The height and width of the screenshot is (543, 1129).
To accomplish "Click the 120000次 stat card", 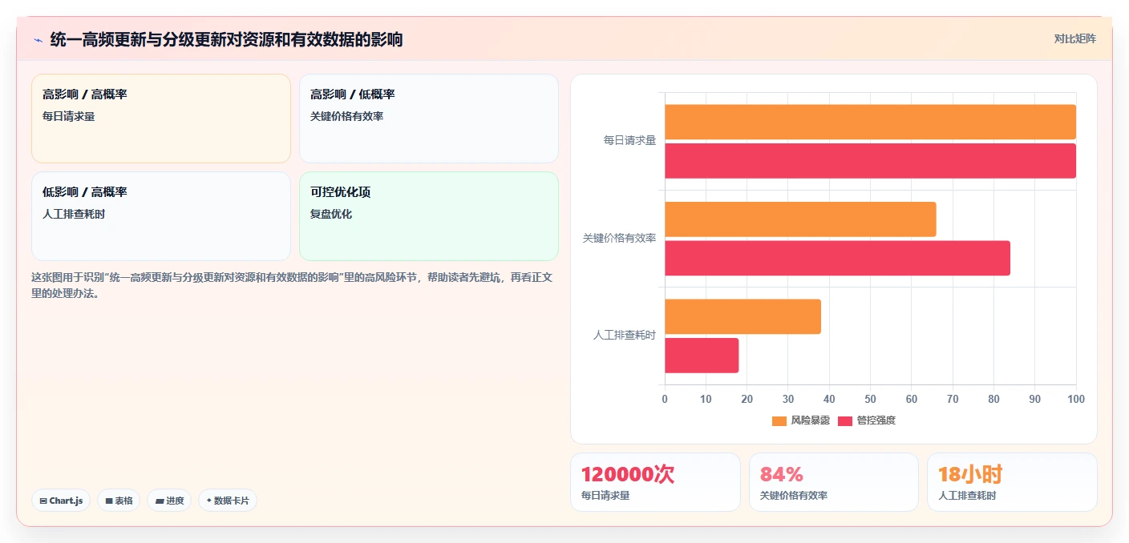I will (655, 482).
